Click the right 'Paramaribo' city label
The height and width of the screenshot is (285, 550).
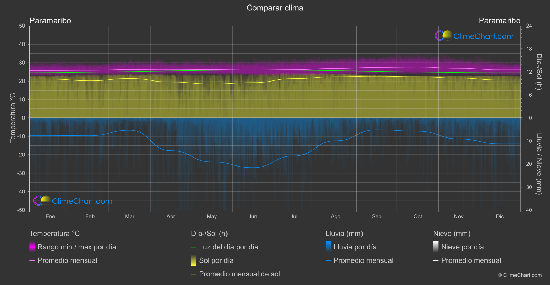tap(500, 21)
